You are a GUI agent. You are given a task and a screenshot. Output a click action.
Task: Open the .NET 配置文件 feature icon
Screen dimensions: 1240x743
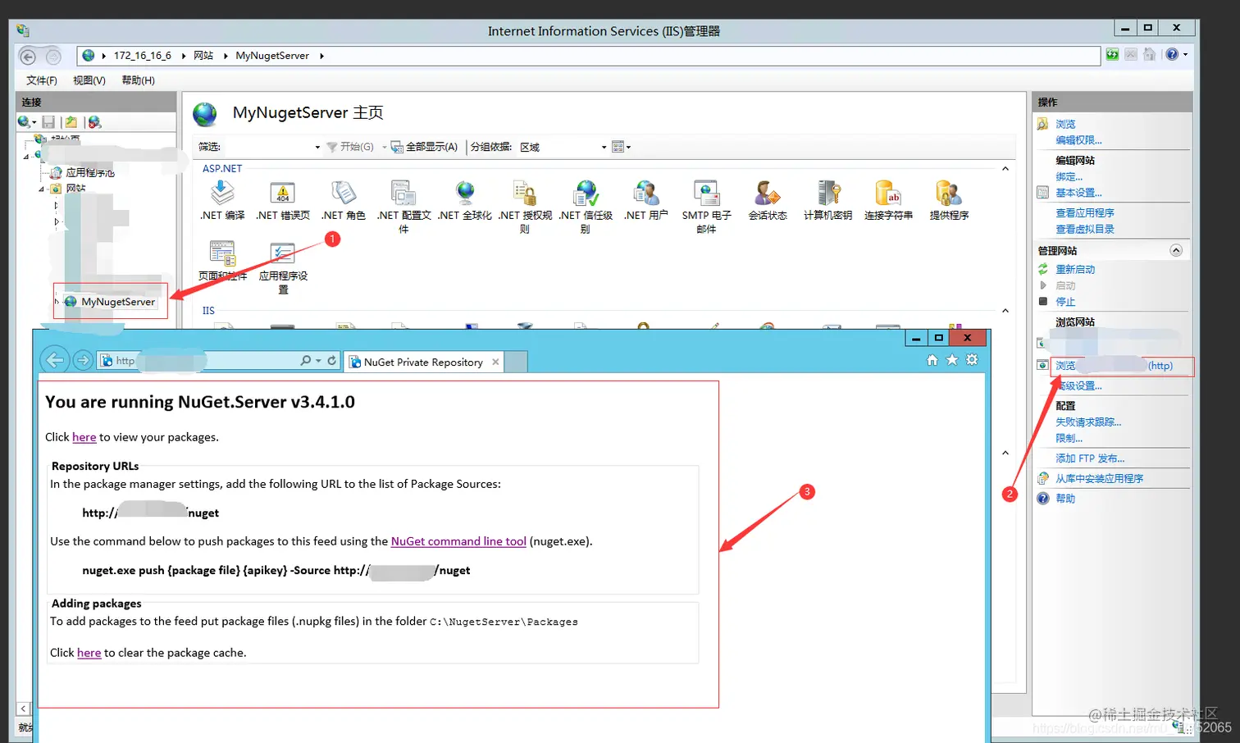[403, 193]
